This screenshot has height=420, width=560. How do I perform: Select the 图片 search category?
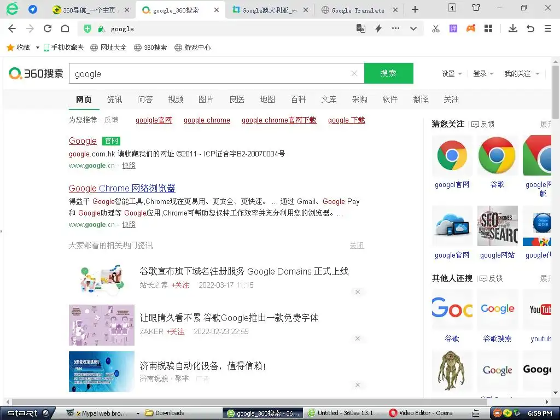coord(206,100)
